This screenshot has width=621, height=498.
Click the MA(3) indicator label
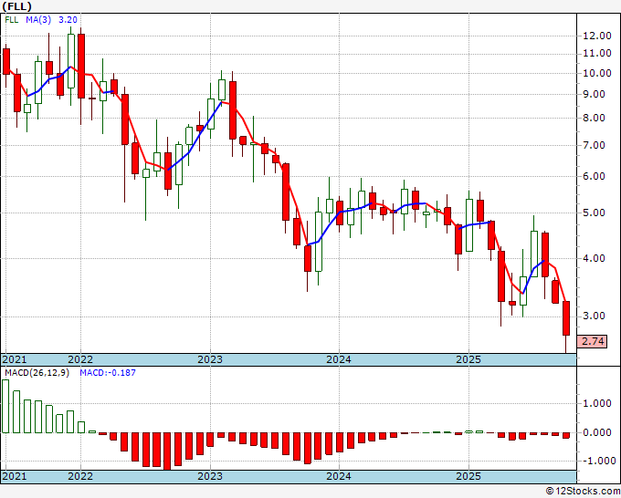click(38, 19)
